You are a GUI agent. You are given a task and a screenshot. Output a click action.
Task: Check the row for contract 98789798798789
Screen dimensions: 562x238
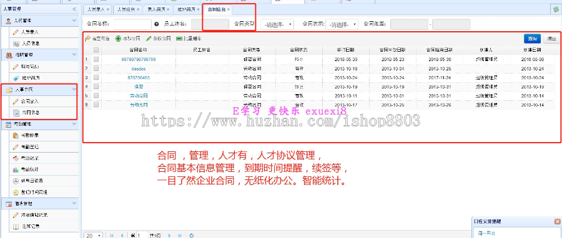tap(96, 59)
